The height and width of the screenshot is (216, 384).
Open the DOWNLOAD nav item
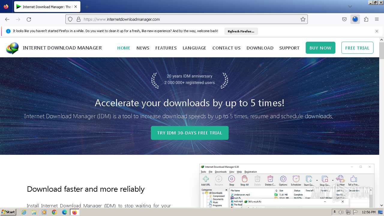pos(260,48)
